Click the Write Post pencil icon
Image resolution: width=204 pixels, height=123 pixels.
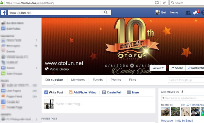coord(46,92)
